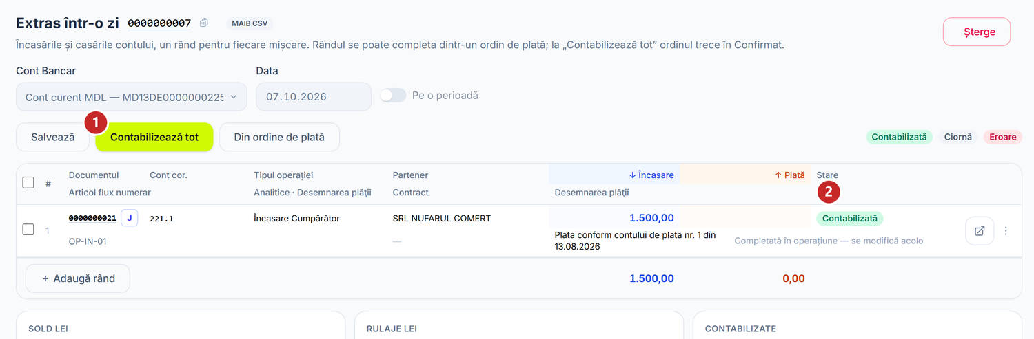Click the Salvează button
Screen dimensions: 1034x339
[53, 137]
